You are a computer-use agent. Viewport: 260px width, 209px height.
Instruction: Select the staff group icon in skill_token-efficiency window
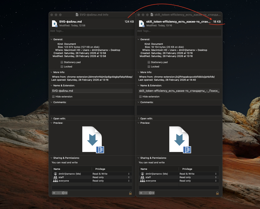coord(142,177)
